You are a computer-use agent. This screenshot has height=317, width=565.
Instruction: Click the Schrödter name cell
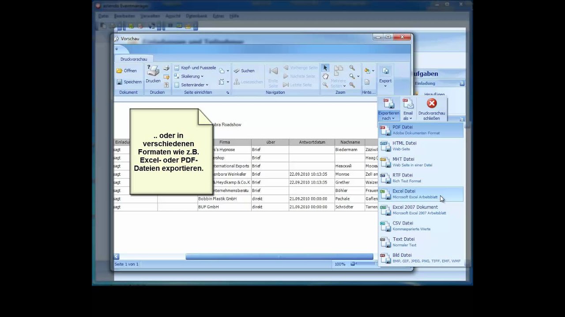350,207
